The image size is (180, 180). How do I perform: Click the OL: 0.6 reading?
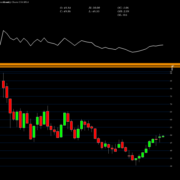[x=122, y=15]
